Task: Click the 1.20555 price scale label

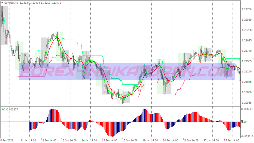Action: (247, 103)
